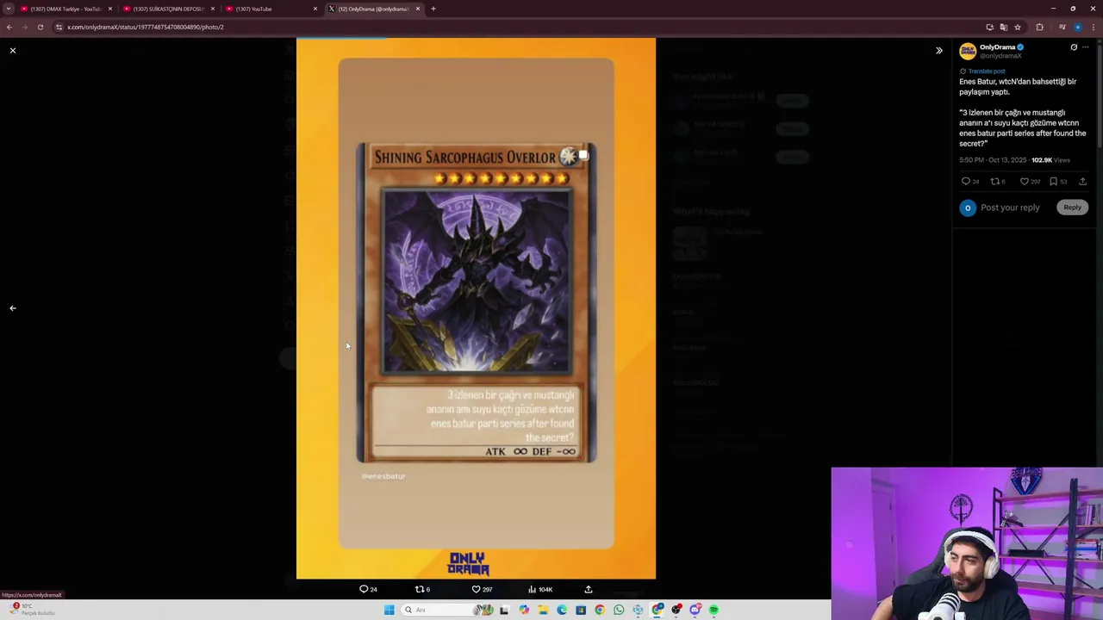Open Chrome three-dot menu

point(1093,27)
